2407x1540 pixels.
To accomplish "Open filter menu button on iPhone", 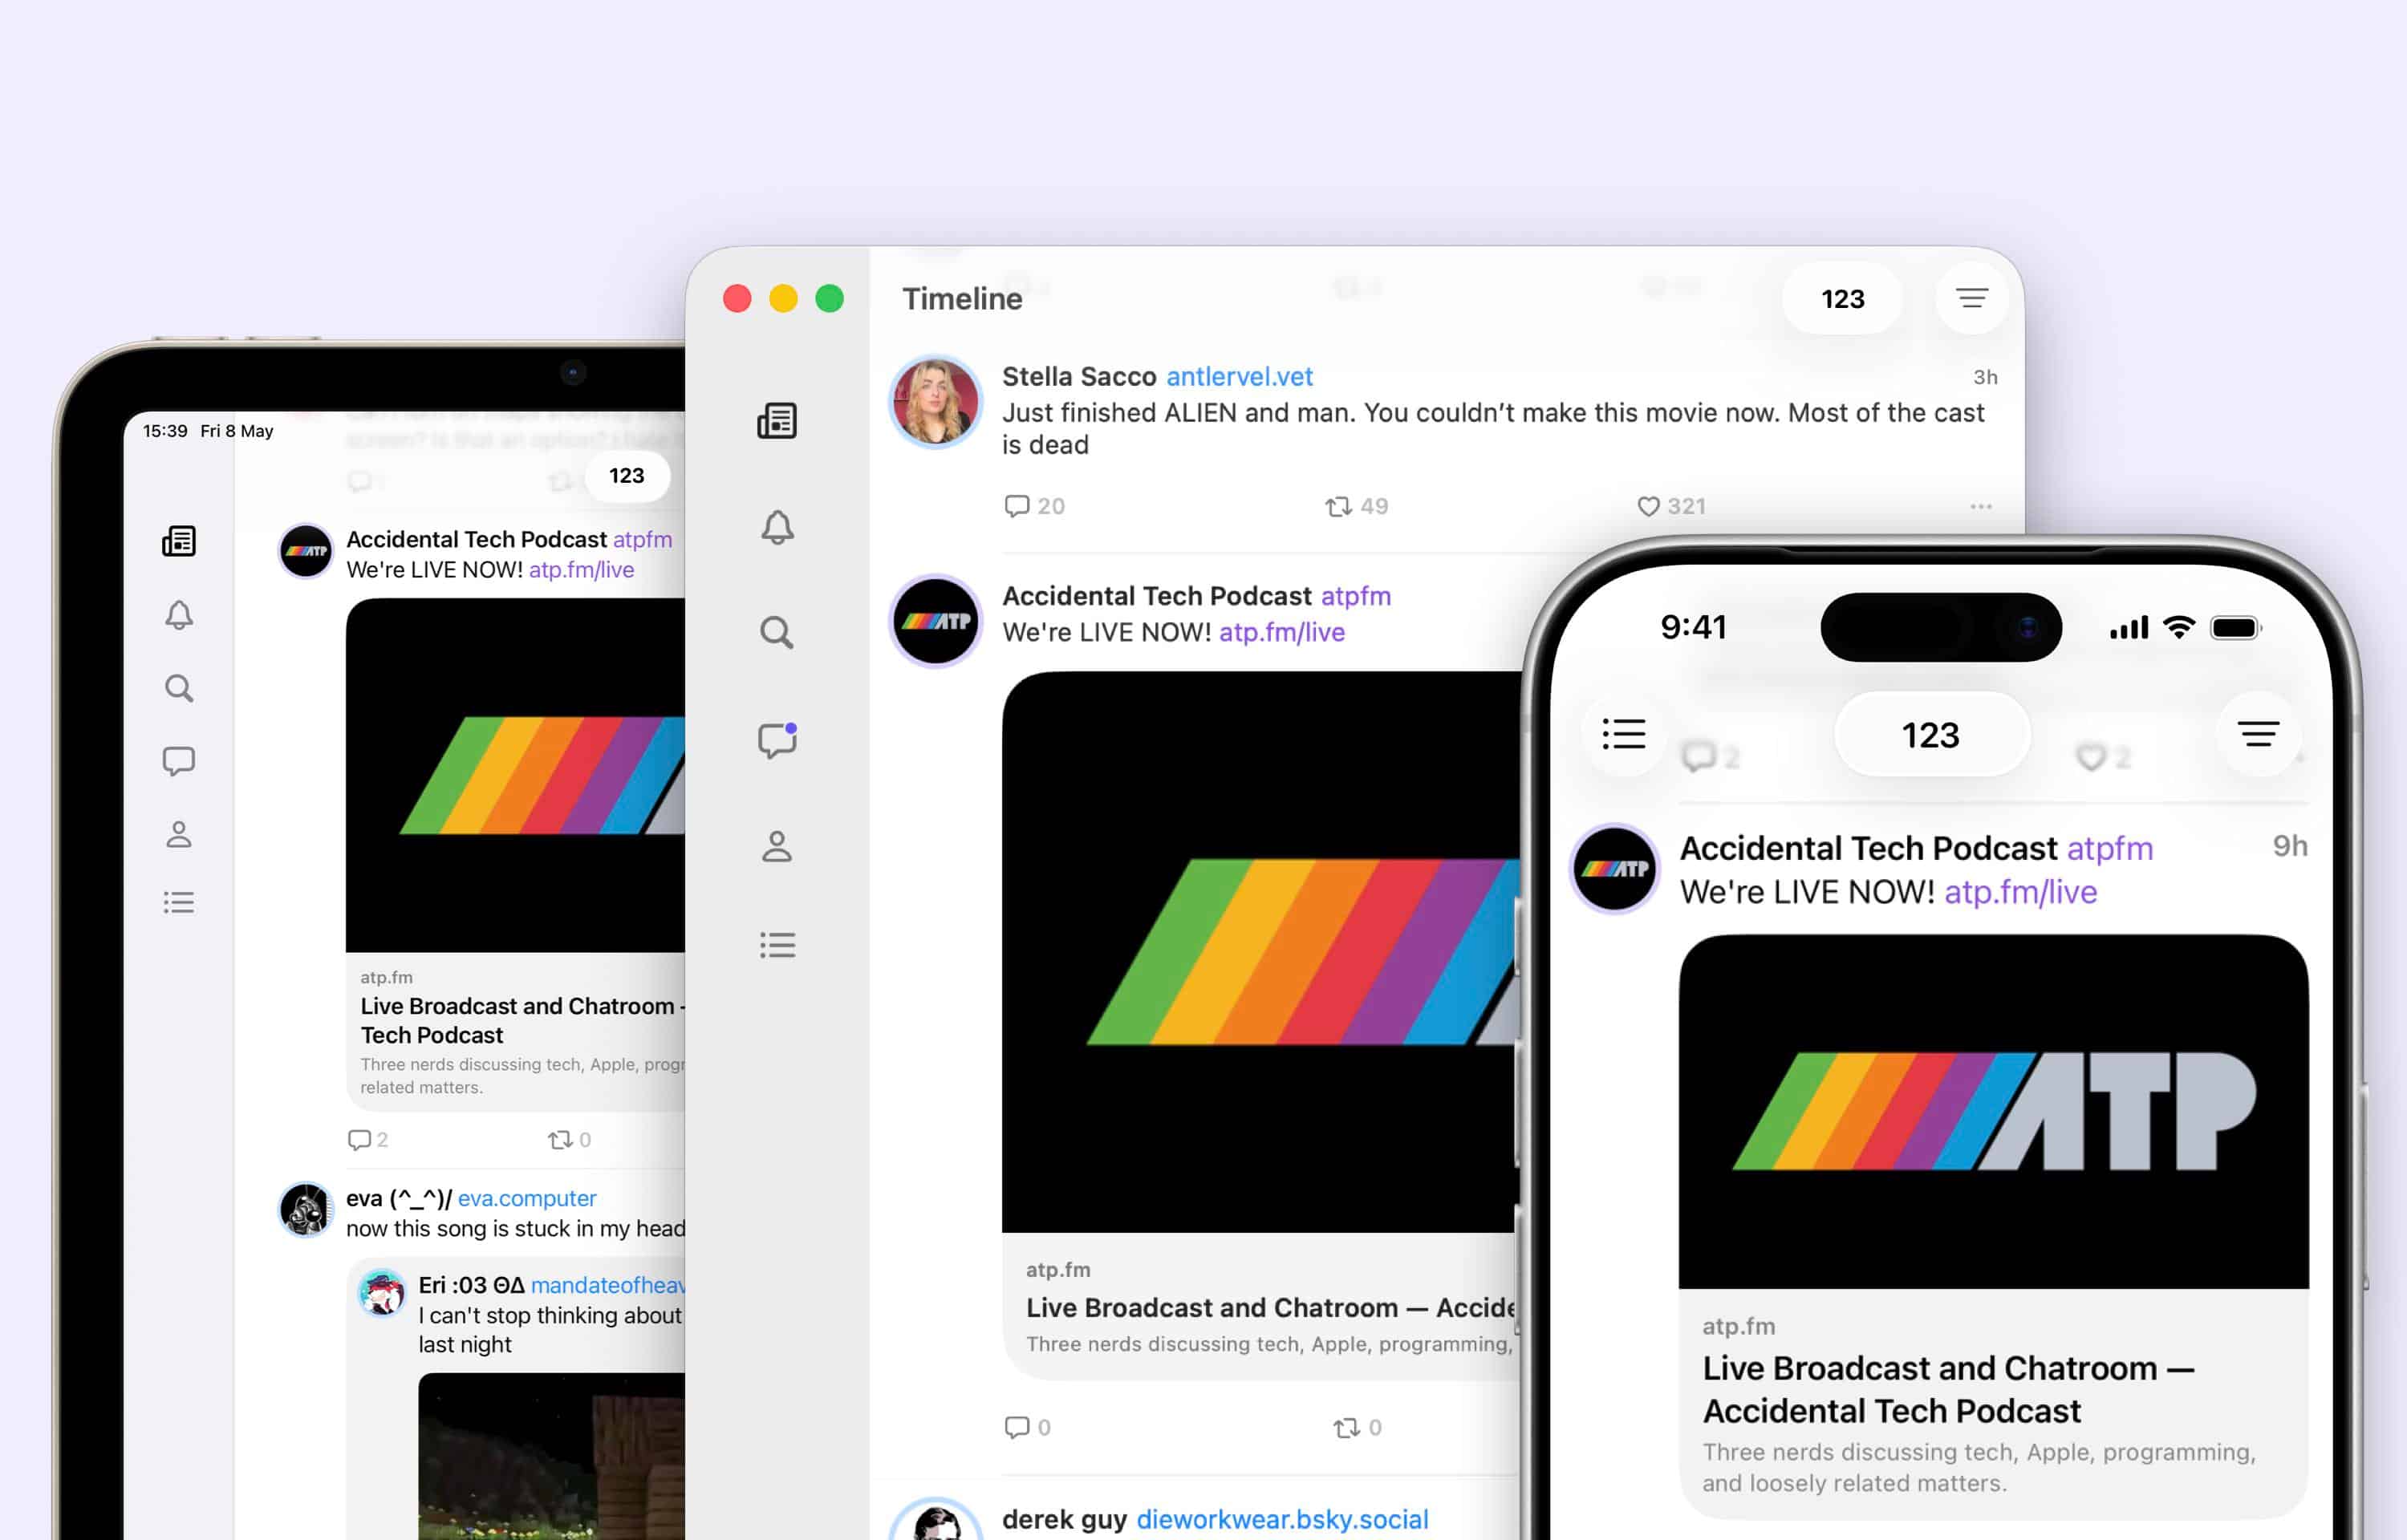I will [2258, 734].
